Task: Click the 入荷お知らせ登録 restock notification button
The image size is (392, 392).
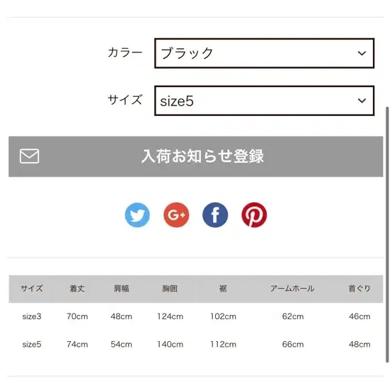Action: tap(196, 156)
